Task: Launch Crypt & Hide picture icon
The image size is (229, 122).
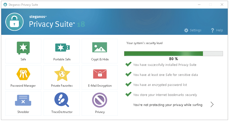Action: point(100,47)
